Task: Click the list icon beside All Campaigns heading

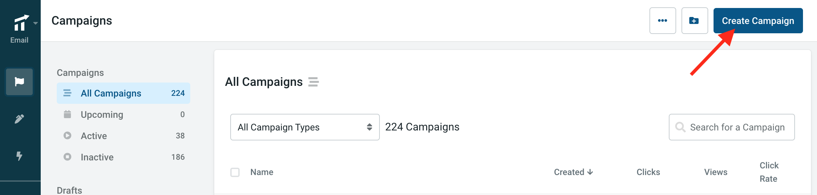Action: (x=313, y=82)
